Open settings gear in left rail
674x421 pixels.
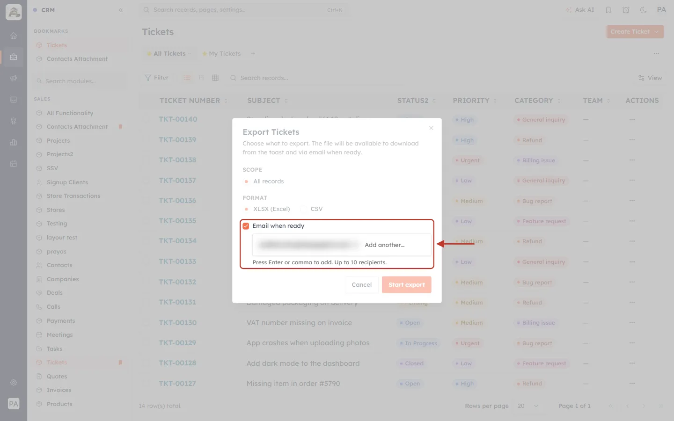[x=14, y=383]
